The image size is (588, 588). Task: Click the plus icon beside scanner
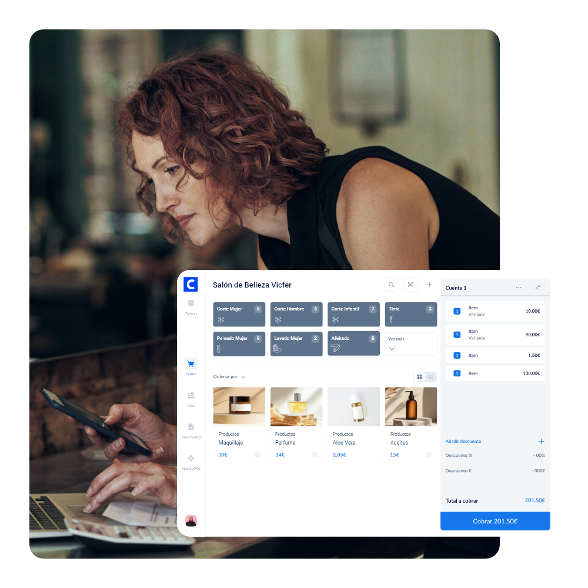[429, 285]
